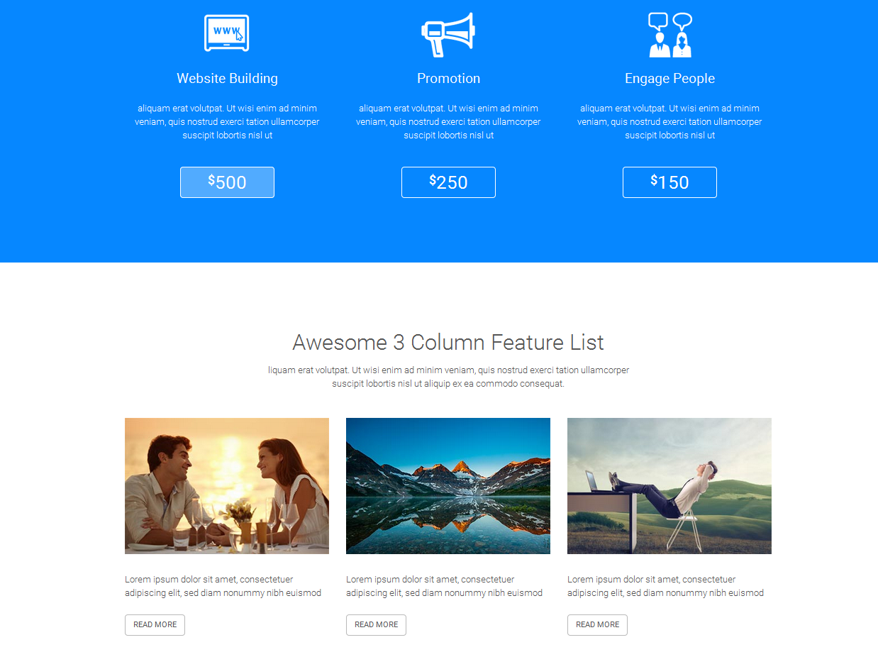This screenshot has width=878, height=657.
Task: Open the couple dining photo
Action: click(227, 486)
